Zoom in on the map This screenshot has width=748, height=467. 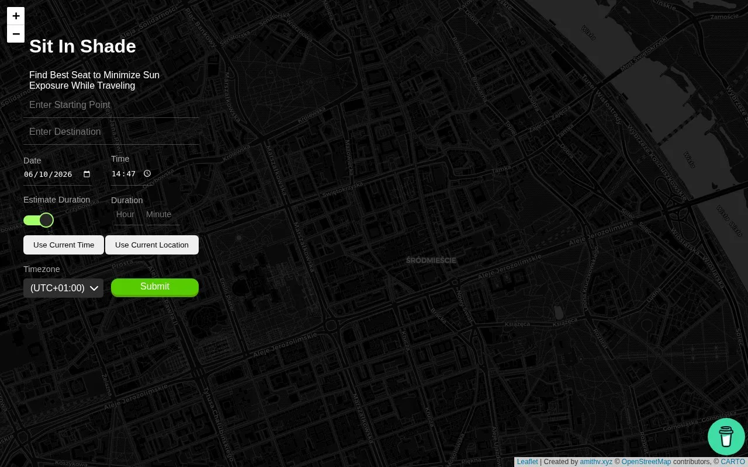click(16, 16)
